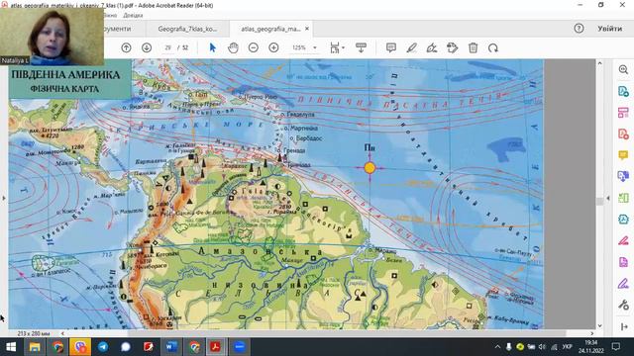This screenshot has height=356, width=634.
Task: Open yellow Comment tool in right pane
Action: coord(623,155)
